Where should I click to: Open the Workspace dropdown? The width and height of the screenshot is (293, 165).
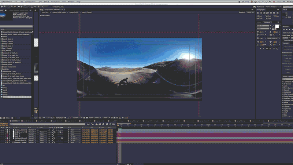point(273,7)
